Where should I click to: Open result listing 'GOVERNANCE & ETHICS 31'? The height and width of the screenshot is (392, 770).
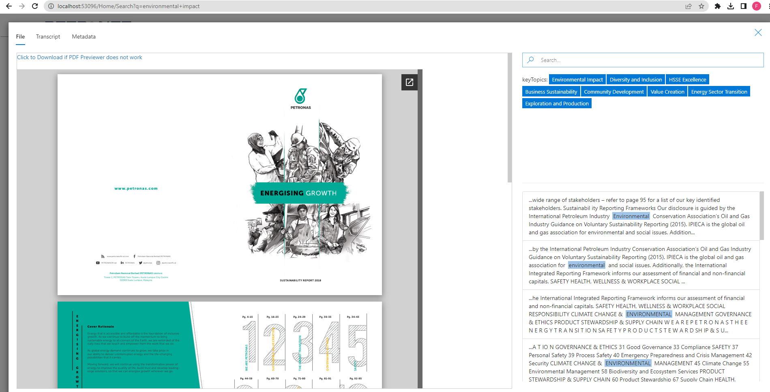[x=641, y=361]
